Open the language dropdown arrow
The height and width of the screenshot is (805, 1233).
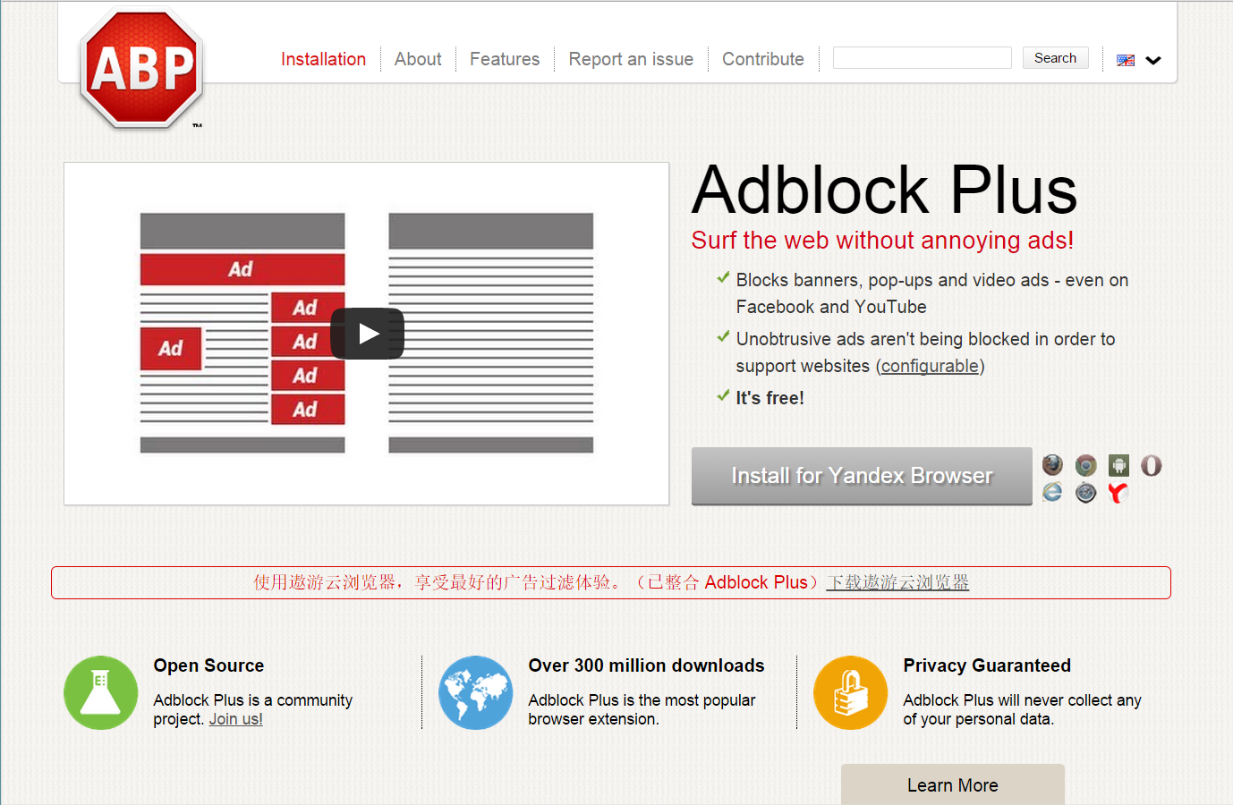click(1153, 60)
